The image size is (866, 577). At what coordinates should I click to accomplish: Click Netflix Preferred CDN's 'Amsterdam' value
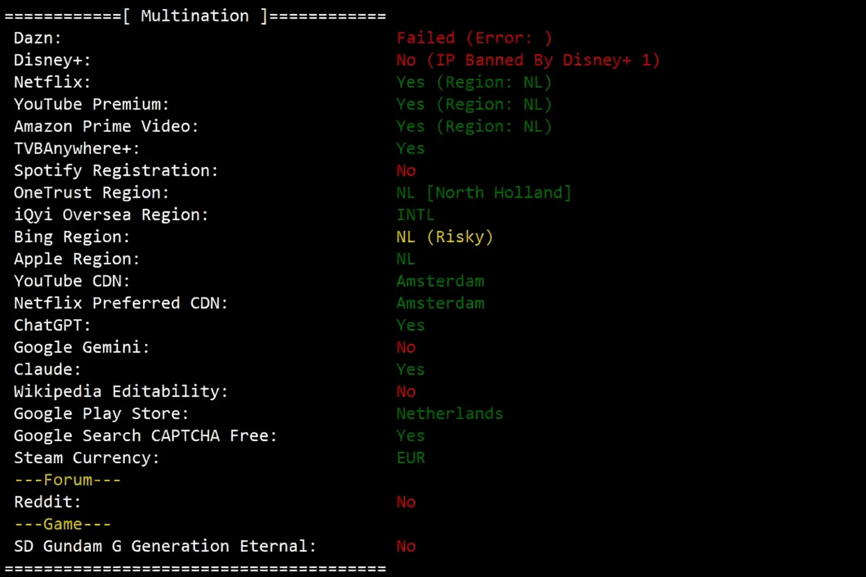(441, 304)
